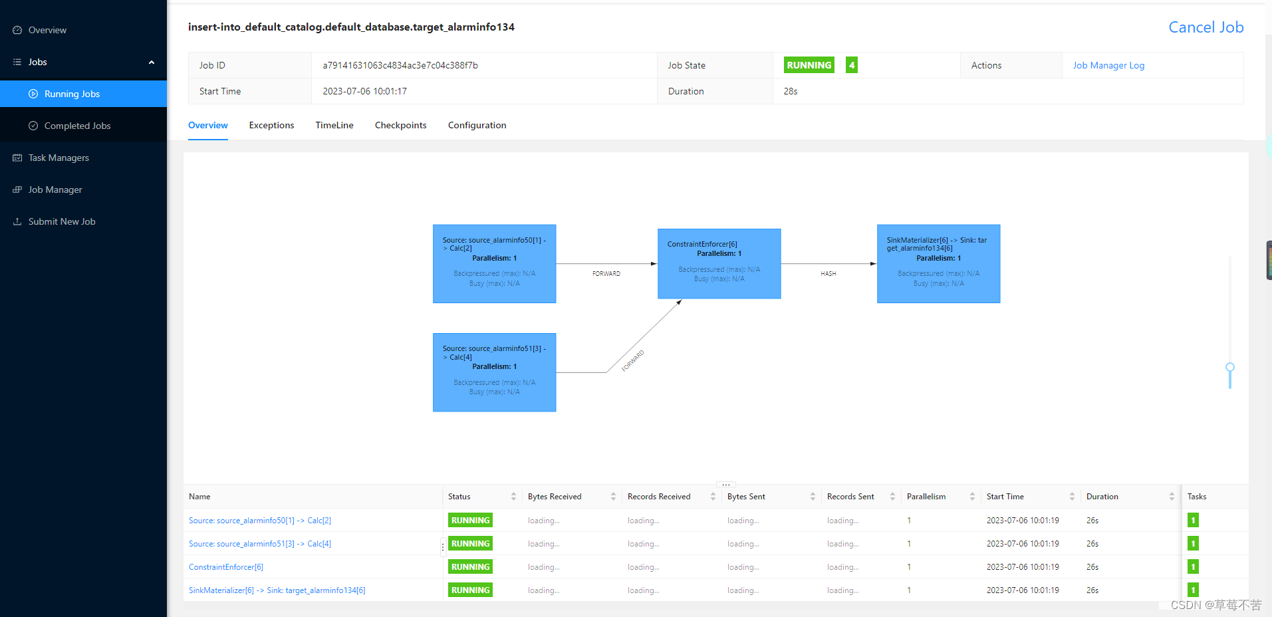This screenshot has width=1272, height=617.
Task: Switch to the Checkpoints tab
Action: pyautogui.click(x=400, y=125)
